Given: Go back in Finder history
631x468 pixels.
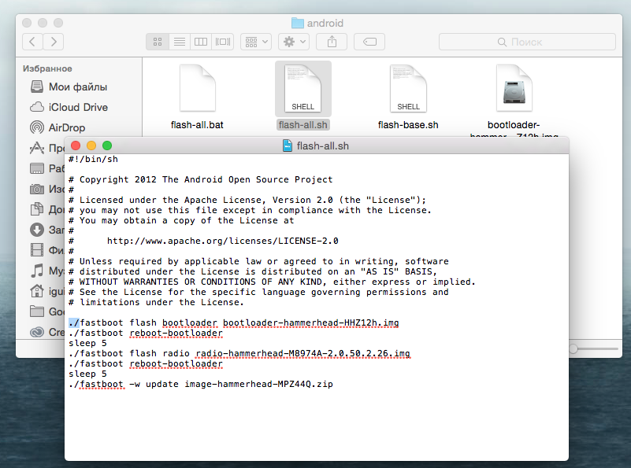Looking at the screenshot, I should point(33,42).
